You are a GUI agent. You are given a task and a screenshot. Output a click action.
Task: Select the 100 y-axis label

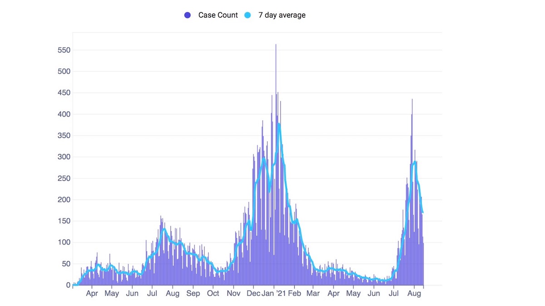[64, 243]
